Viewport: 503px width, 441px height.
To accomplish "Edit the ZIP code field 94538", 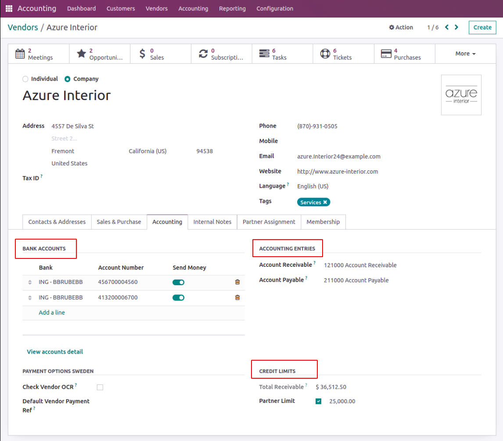I will (205, 151).
